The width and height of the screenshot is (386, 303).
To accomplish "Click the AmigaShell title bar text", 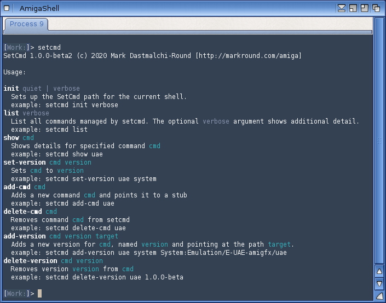I will 39,8.
